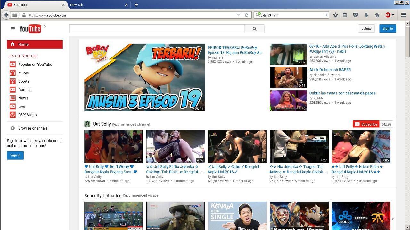Reload the page with the refresh button
410x230 pixels.
pyautogui.click(x=247, y=15)
